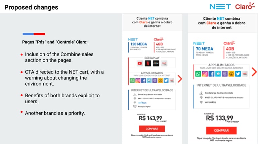Click the WhatsApp icon in the left card
Screen dimensions: 258x144
tap(132, 81)
